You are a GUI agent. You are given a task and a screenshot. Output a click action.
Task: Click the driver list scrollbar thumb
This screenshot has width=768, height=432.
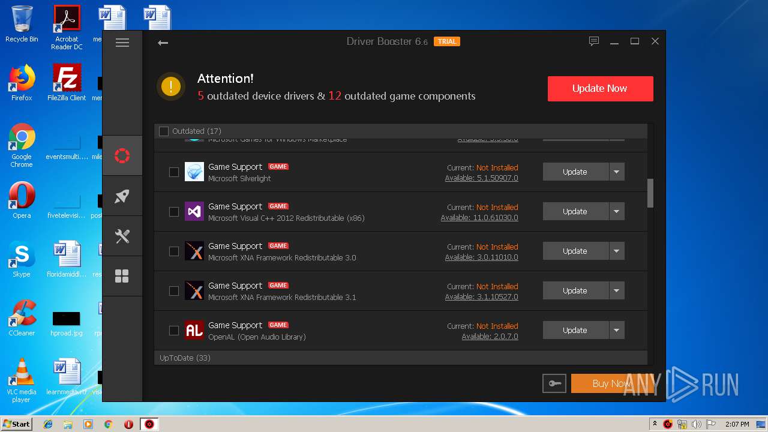coord(650,193)
